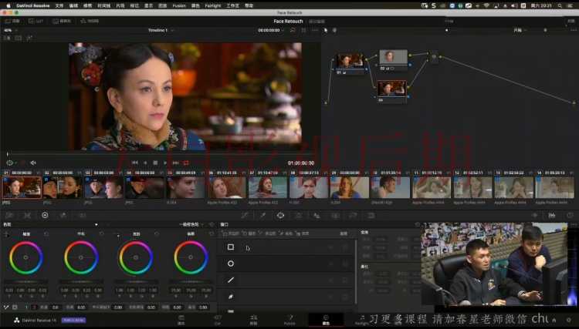
Task: Reset the Gamma color wheel
Action: [102, 234]
